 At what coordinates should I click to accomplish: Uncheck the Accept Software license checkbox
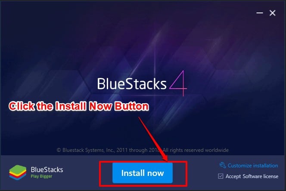click(x=221, y=176)
